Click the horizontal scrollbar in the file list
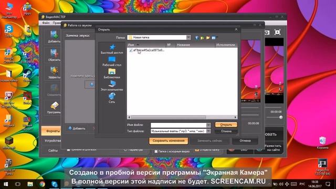 pyautogui.click(x=168, y=117)
